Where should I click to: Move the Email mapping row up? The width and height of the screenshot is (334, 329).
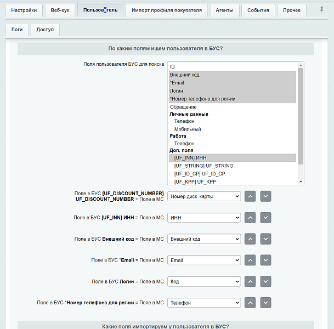coord(250,260)
